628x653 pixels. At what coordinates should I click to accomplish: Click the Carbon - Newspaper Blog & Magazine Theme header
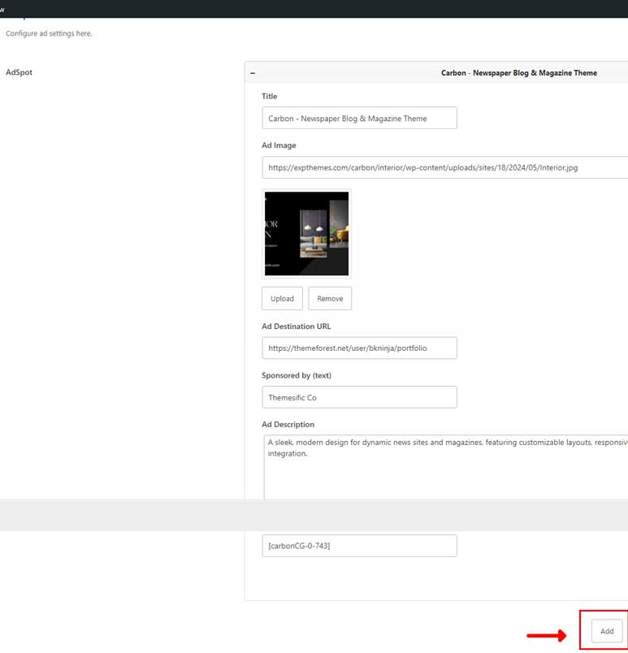point(519,73)
